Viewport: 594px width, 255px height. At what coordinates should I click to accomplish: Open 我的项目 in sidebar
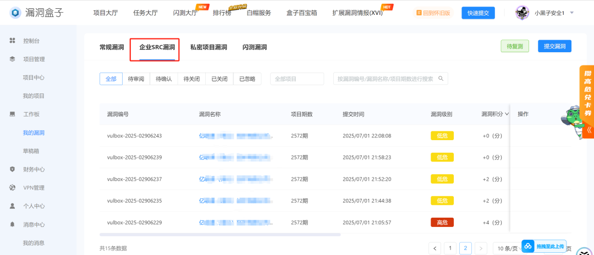34,96
